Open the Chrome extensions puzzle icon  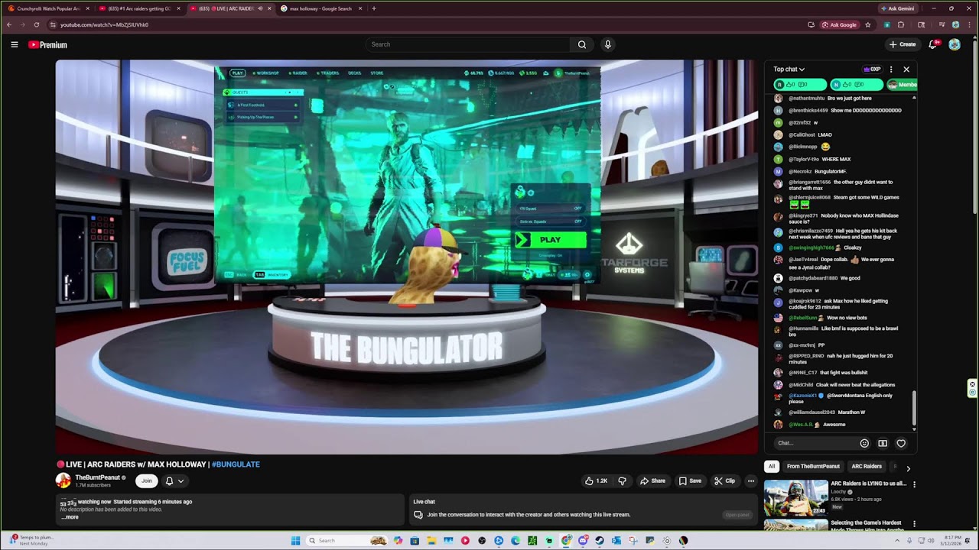[x=901, y=24]
